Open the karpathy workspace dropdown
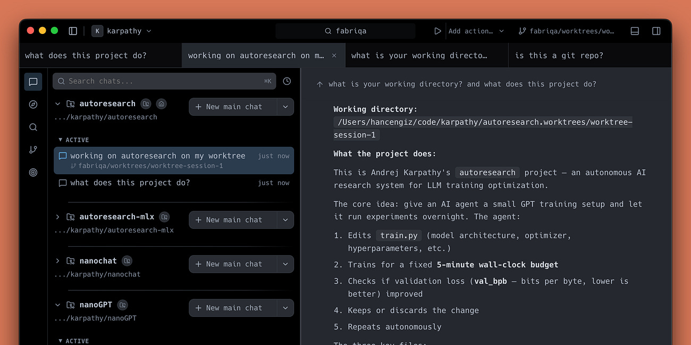 [x=122, y=31]
